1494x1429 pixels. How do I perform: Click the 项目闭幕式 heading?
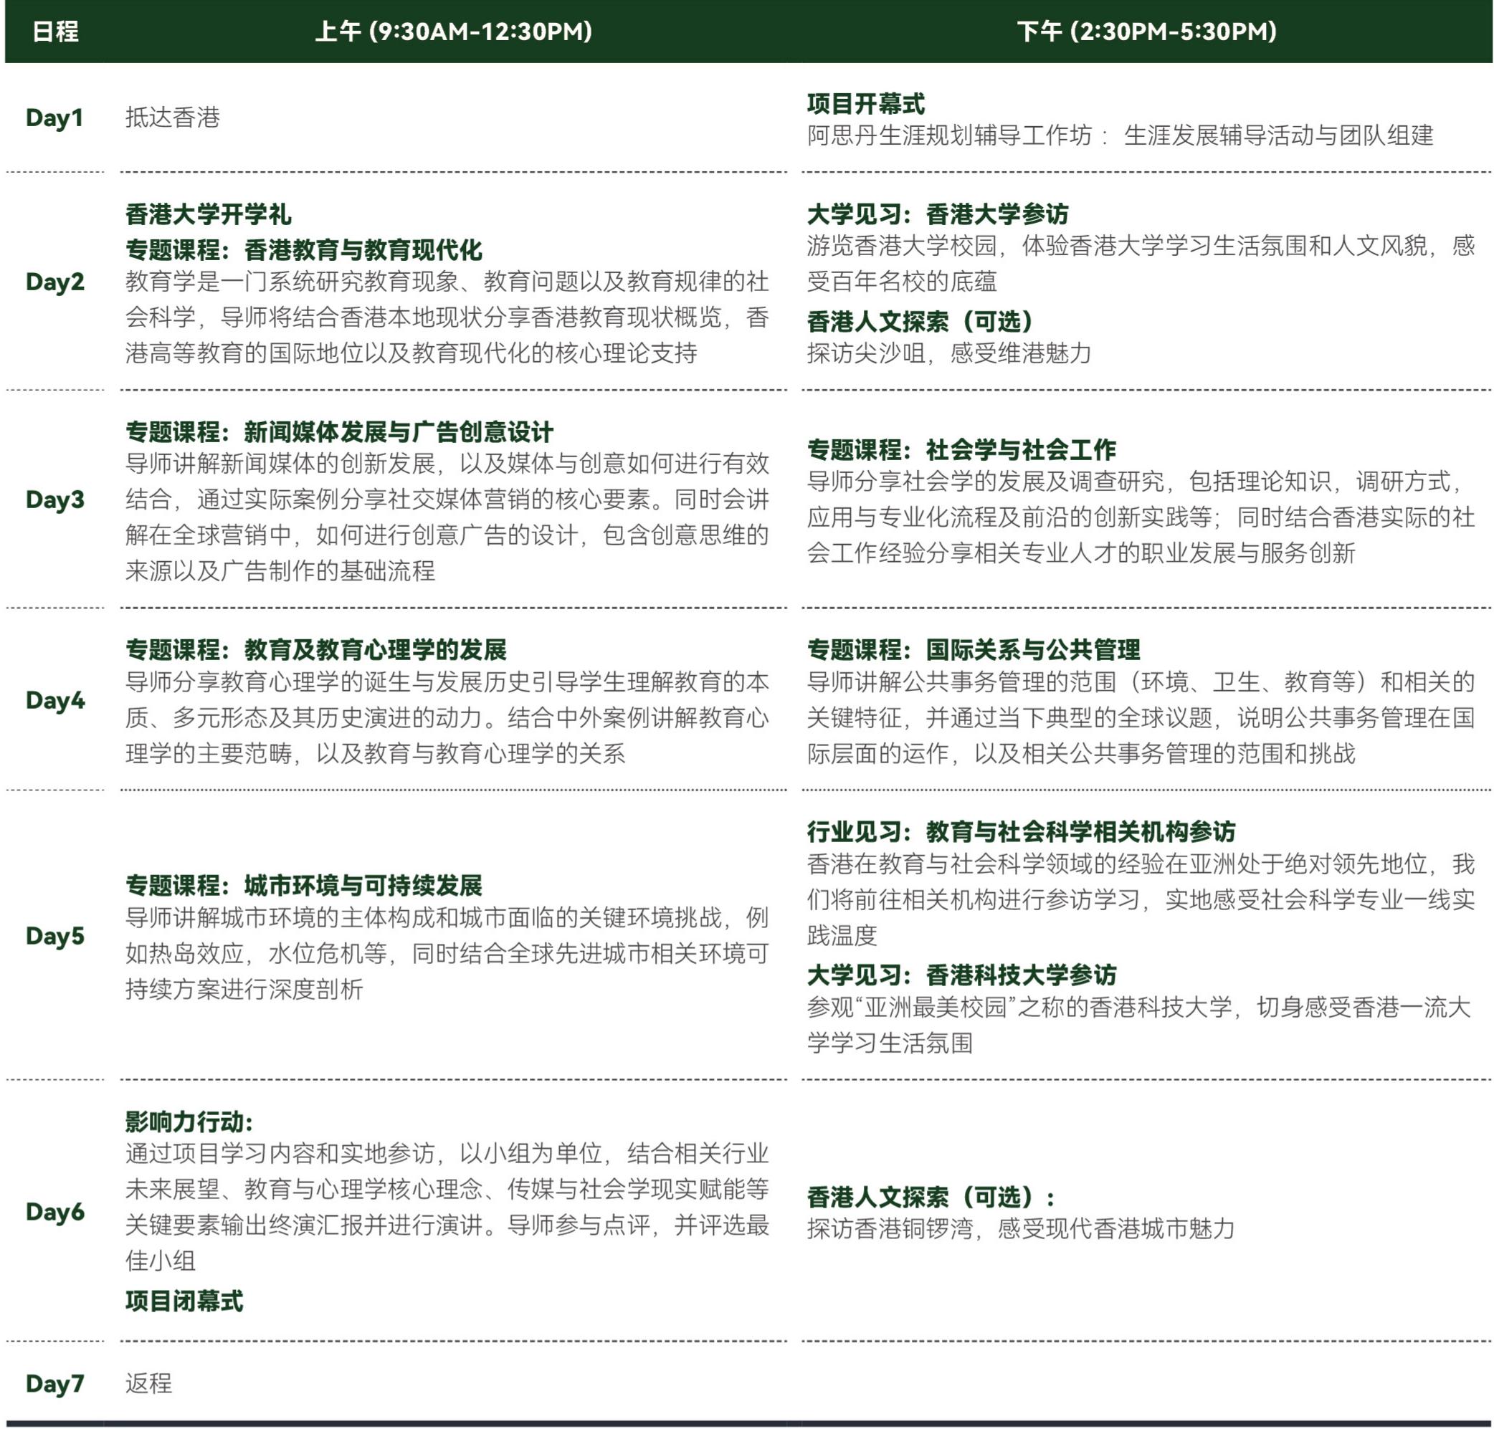[184, 1300]
